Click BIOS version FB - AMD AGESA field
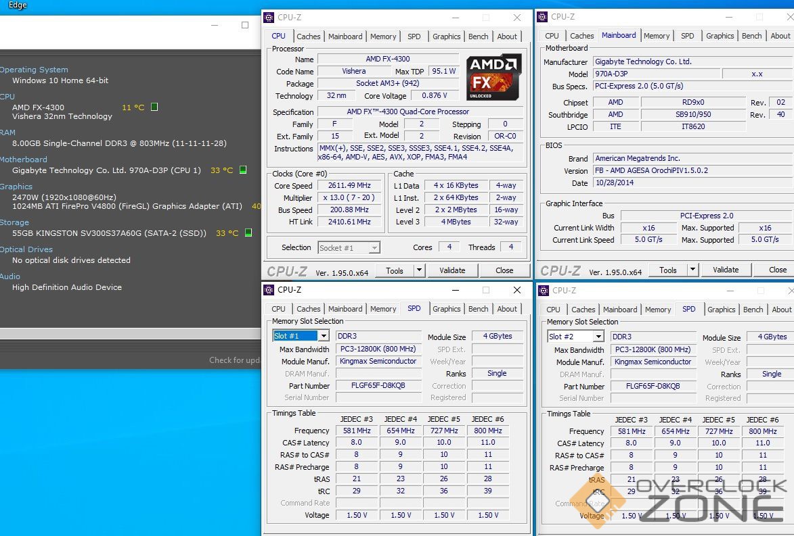 693,171
